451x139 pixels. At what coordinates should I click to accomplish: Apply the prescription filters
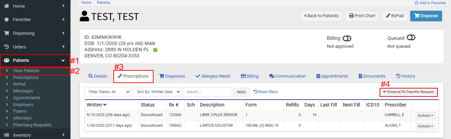click(241, 92)
